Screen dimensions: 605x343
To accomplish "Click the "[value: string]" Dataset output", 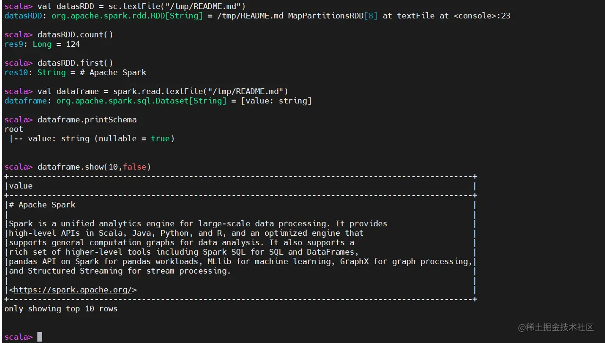I will (276, 101).
